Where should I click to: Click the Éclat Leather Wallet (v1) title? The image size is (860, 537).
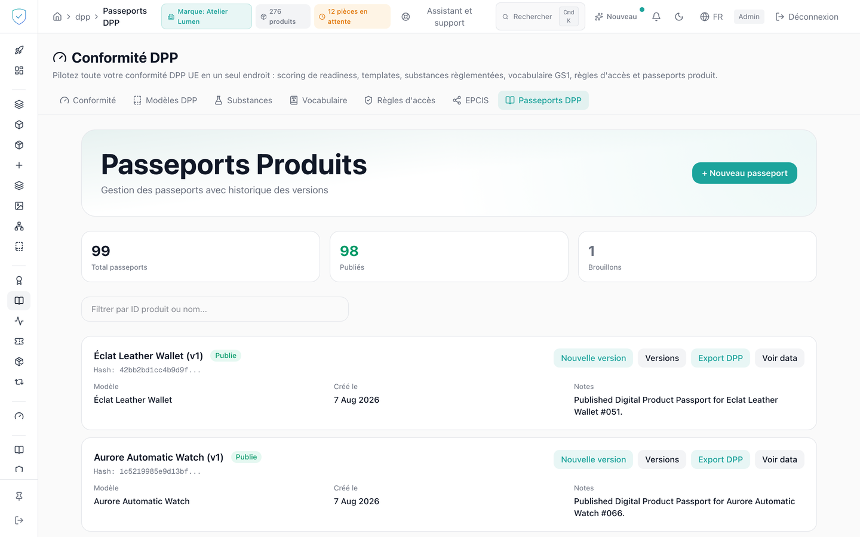[148, 356]
